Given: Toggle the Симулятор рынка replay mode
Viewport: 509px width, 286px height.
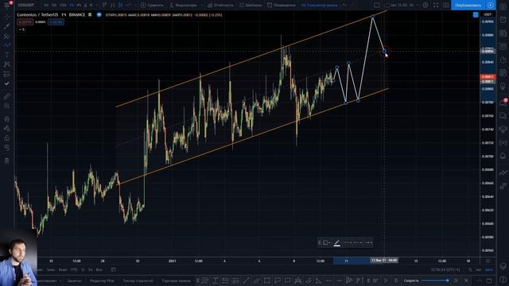Looking at the screenshot, I should coord(320,5).
